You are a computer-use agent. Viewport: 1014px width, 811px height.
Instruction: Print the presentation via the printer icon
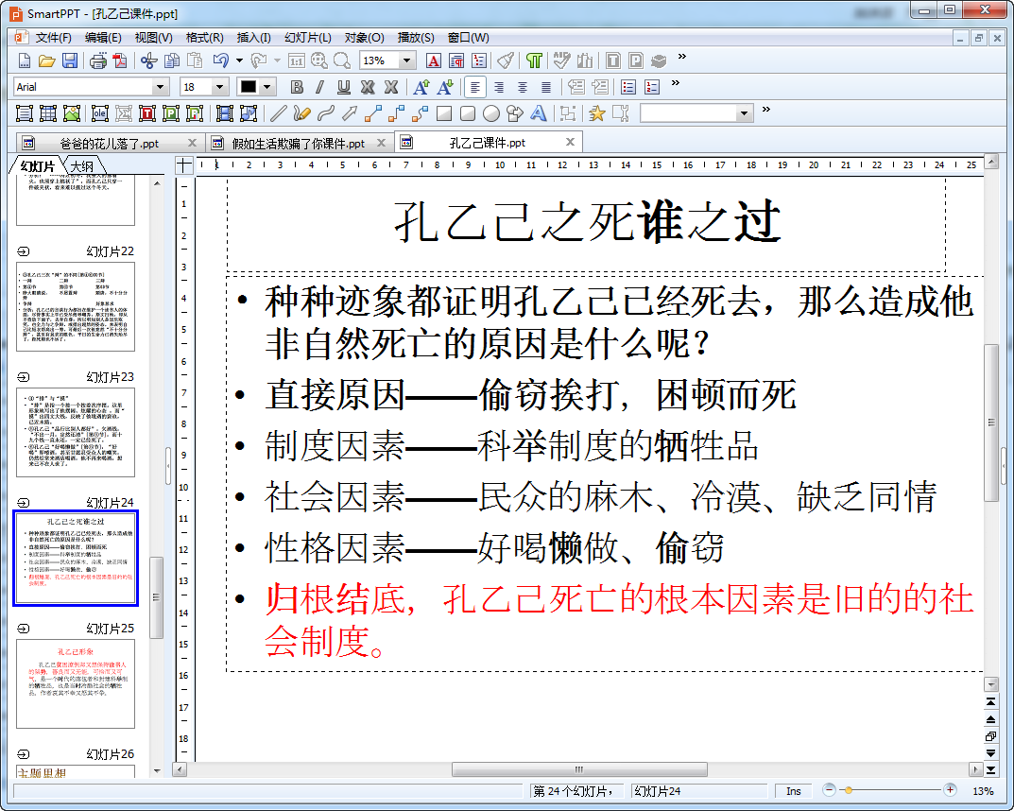(x=98, y=60)
